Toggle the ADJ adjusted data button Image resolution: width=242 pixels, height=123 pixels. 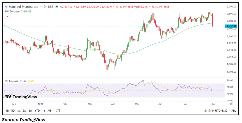click(x=234, y=111)
